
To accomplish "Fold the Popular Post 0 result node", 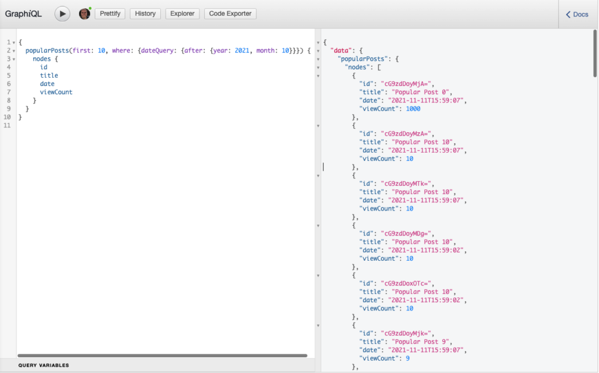I will 318,76.
